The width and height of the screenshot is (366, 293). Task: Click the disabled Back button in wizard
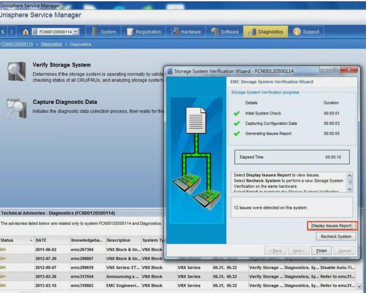(276, 251)
